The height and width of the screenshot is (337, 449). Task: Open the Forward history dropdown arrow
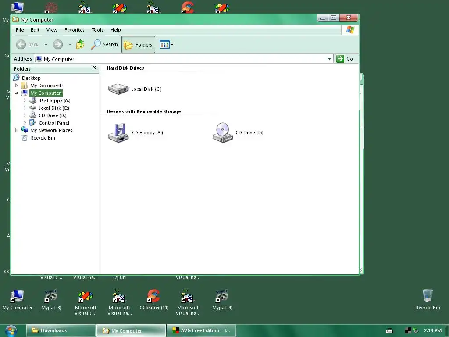pos(70,44)
